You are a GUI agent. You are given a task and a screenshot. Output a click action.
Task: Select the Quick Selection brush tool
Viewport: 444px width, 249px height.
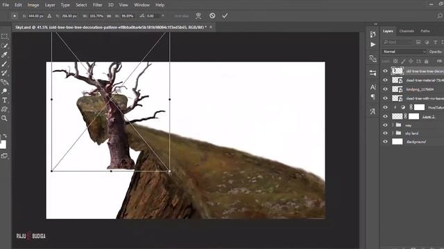[x=4, y=46]
